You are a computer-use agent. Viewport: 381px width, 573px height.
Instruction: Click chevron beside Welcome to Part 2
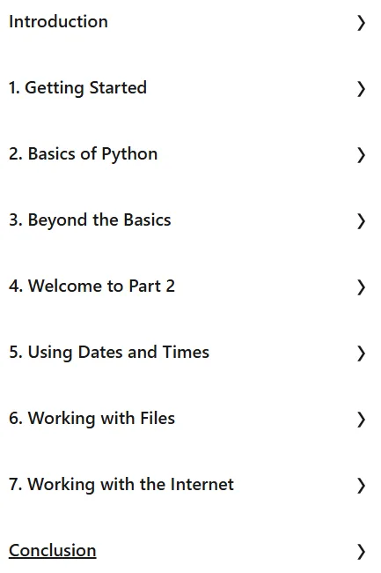pyautogui.click(x=361, y=287)
